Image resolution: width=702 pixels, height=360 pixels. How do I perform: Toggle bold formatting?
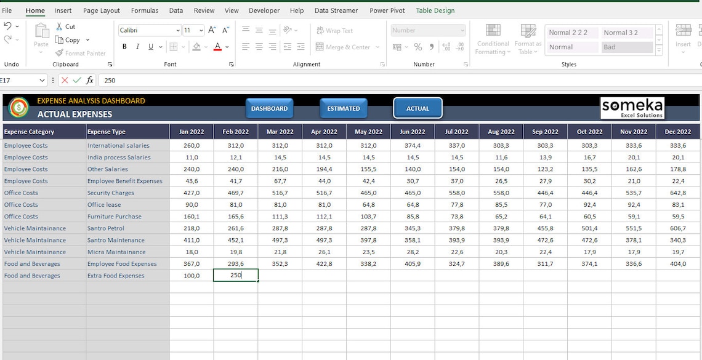pyautogui.click(x=124, y=46)
